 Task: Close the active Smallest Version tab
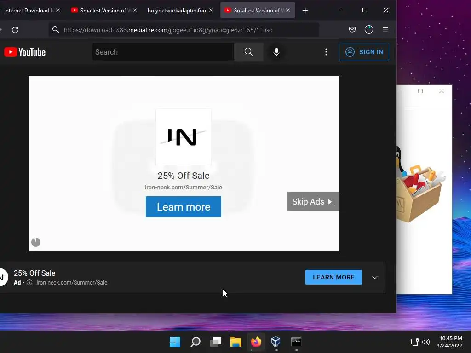(x=288, y=10)
